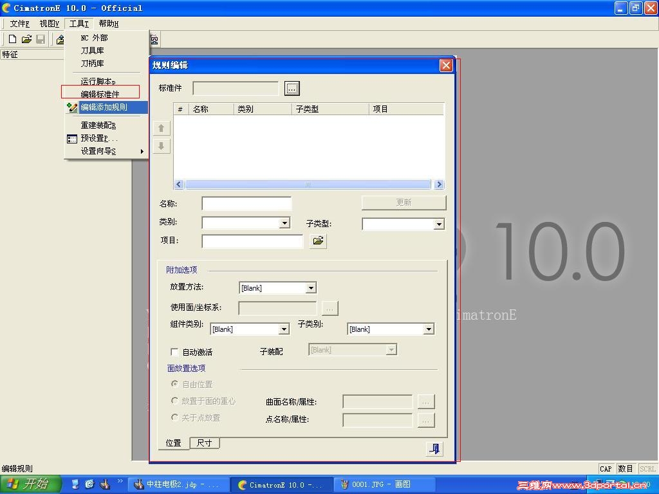Click the 子类型 column header
Screen dimensions: 659x494
point(330,109)
